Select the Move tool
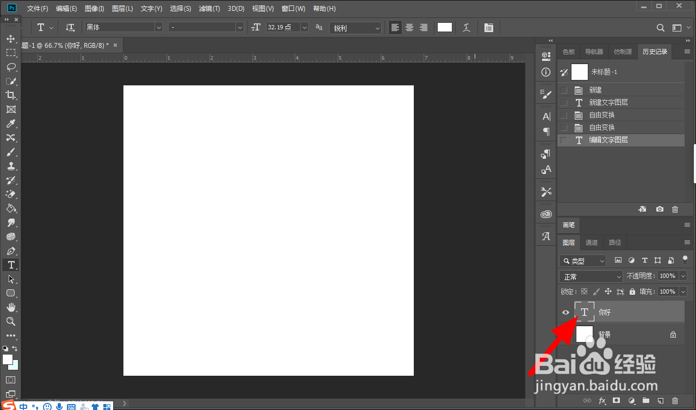696x410 pixels. coord(10,39)
